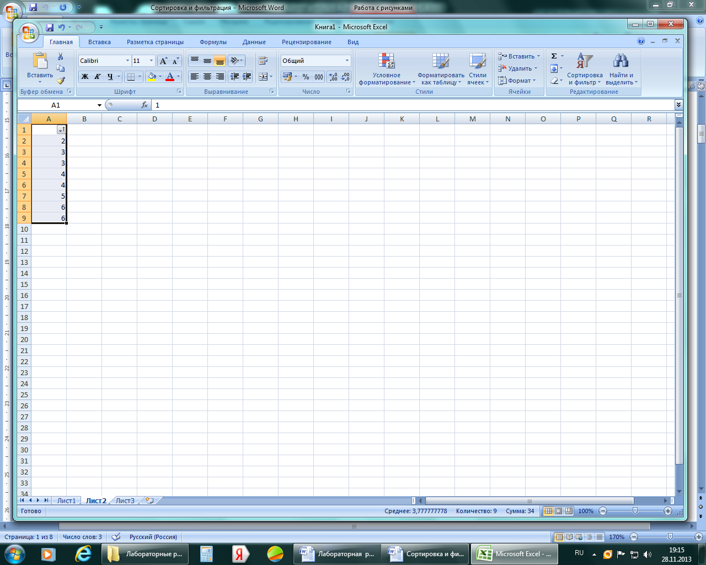Open Выравнивание group dialog launcher
The height and width of the screenshot is (565, 706).
point(272,92)
